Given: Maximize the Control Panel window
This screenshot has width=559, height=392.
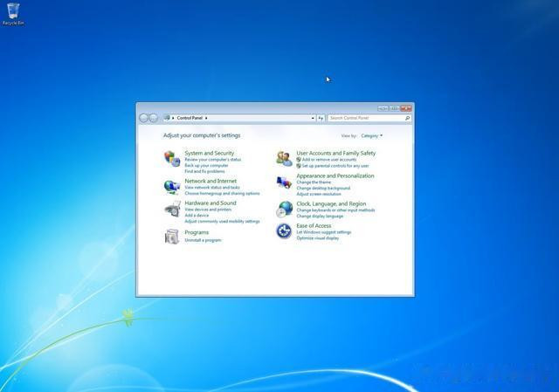Looking at the screenshot, I should [394, 108].
